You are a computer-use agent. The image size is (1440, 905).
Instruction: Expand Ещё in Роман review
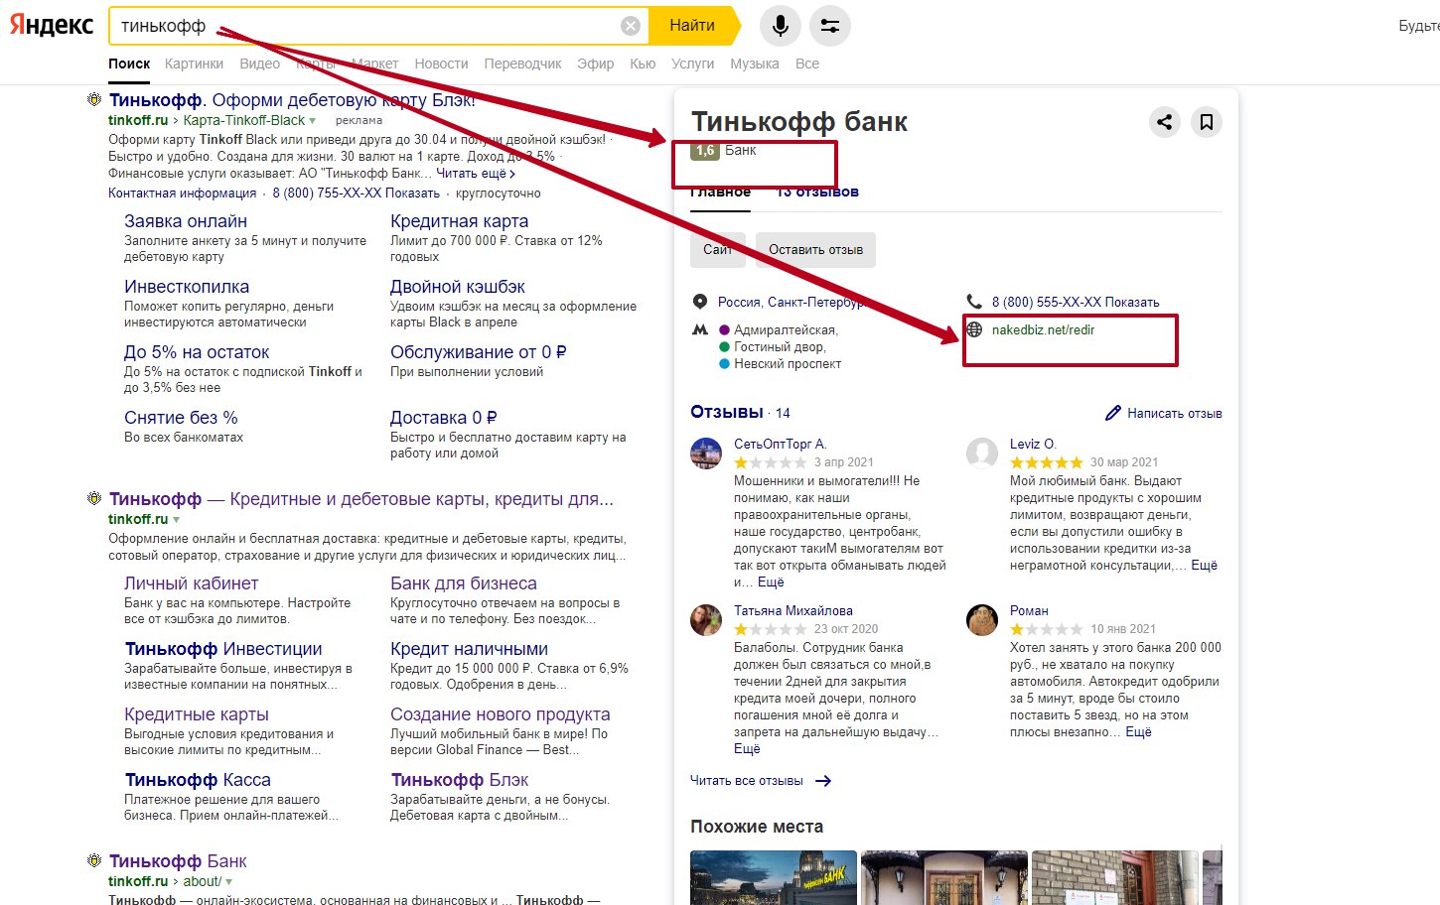pos(1138,731)
